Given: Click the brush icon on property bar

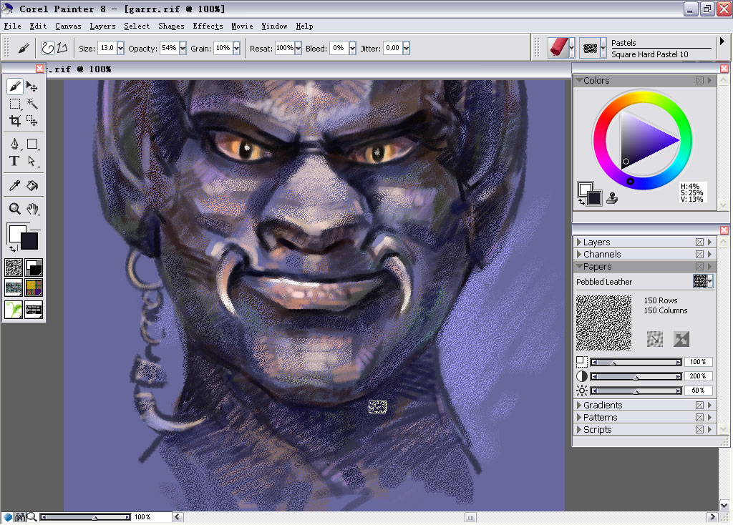Looking at the screenshot, I should tap(24, 48).
